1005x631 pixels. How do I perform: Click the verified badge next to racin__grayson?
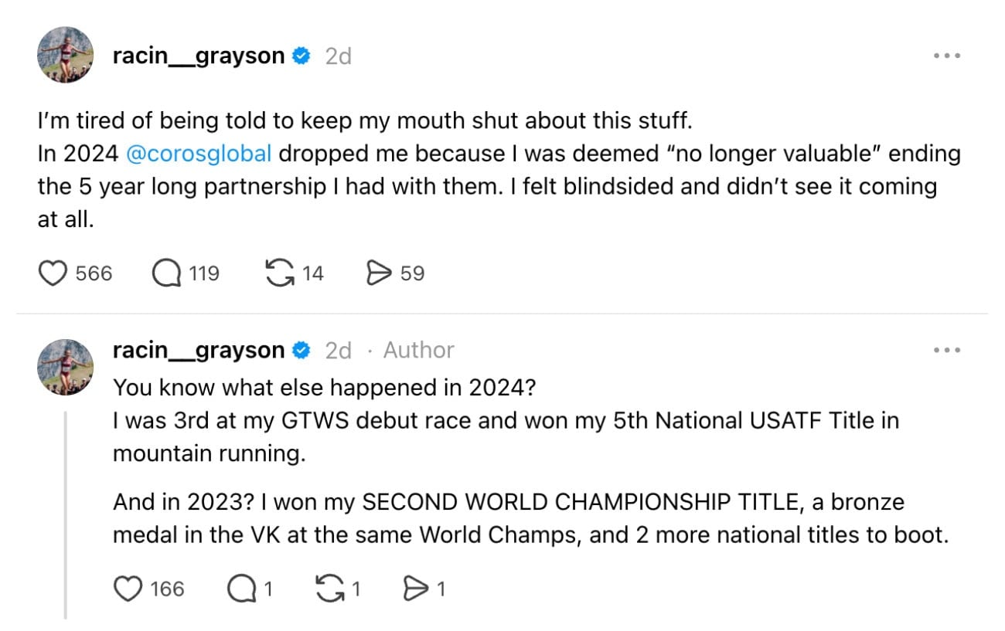coord(301,55)
